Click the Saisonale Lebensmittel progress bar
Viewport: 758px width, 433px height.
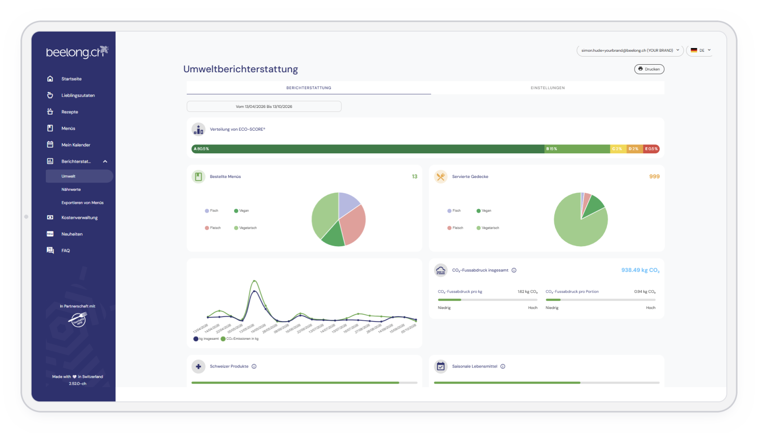click(x=546, y=383)
